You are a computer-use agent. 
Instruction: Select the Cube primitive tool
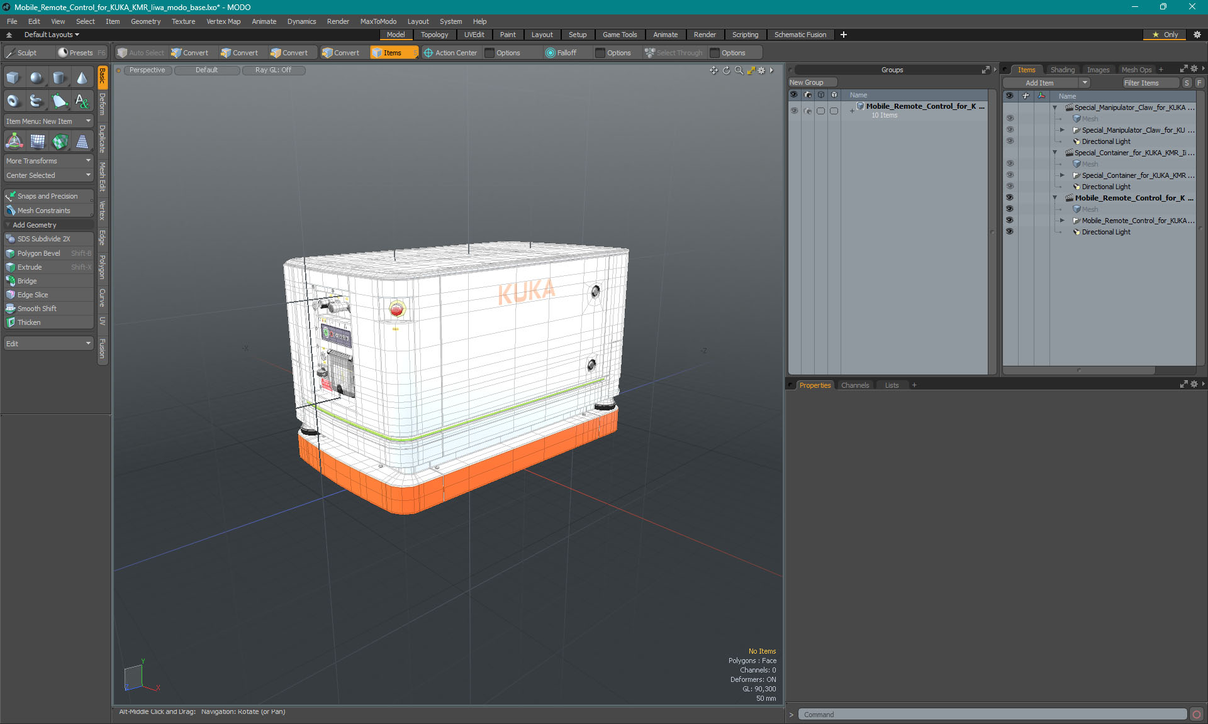tap(14, 78)
